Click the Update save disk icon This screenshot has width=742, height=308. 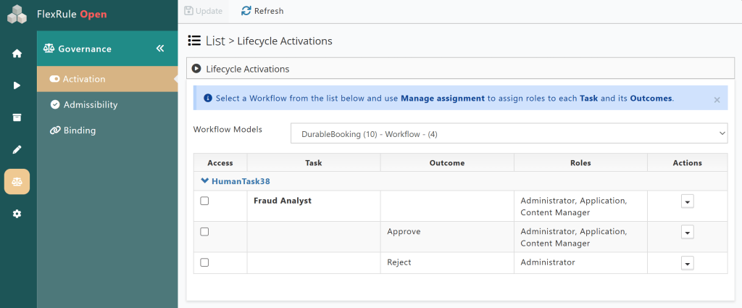[188, 11]
